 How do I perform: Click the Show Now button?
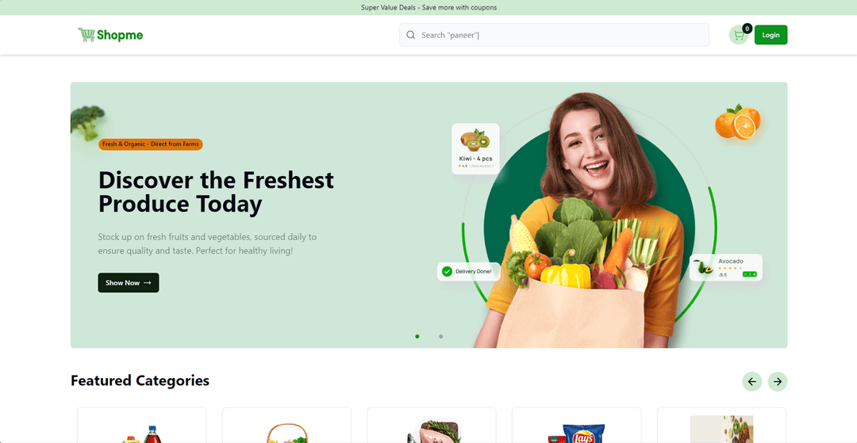[129, 283]
